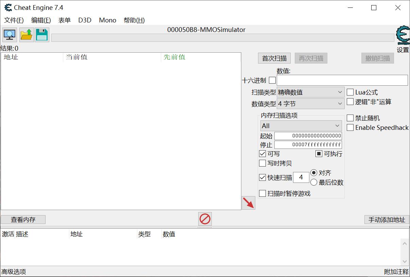Click the 手动添加地址 button
The height and width of the screenshot is (277, 410).
(x=387, y=220)
